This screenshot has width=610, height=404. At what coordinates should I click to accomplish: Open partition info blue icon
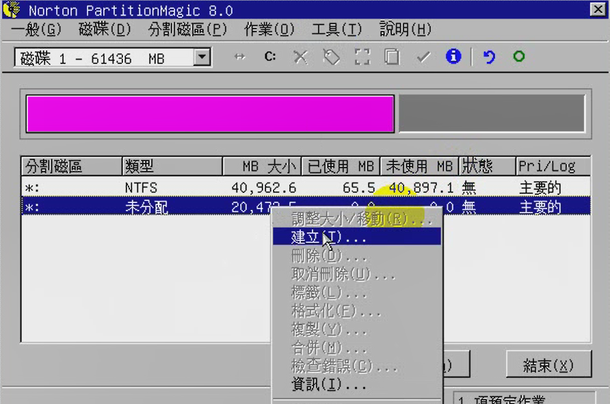(453, 57)
